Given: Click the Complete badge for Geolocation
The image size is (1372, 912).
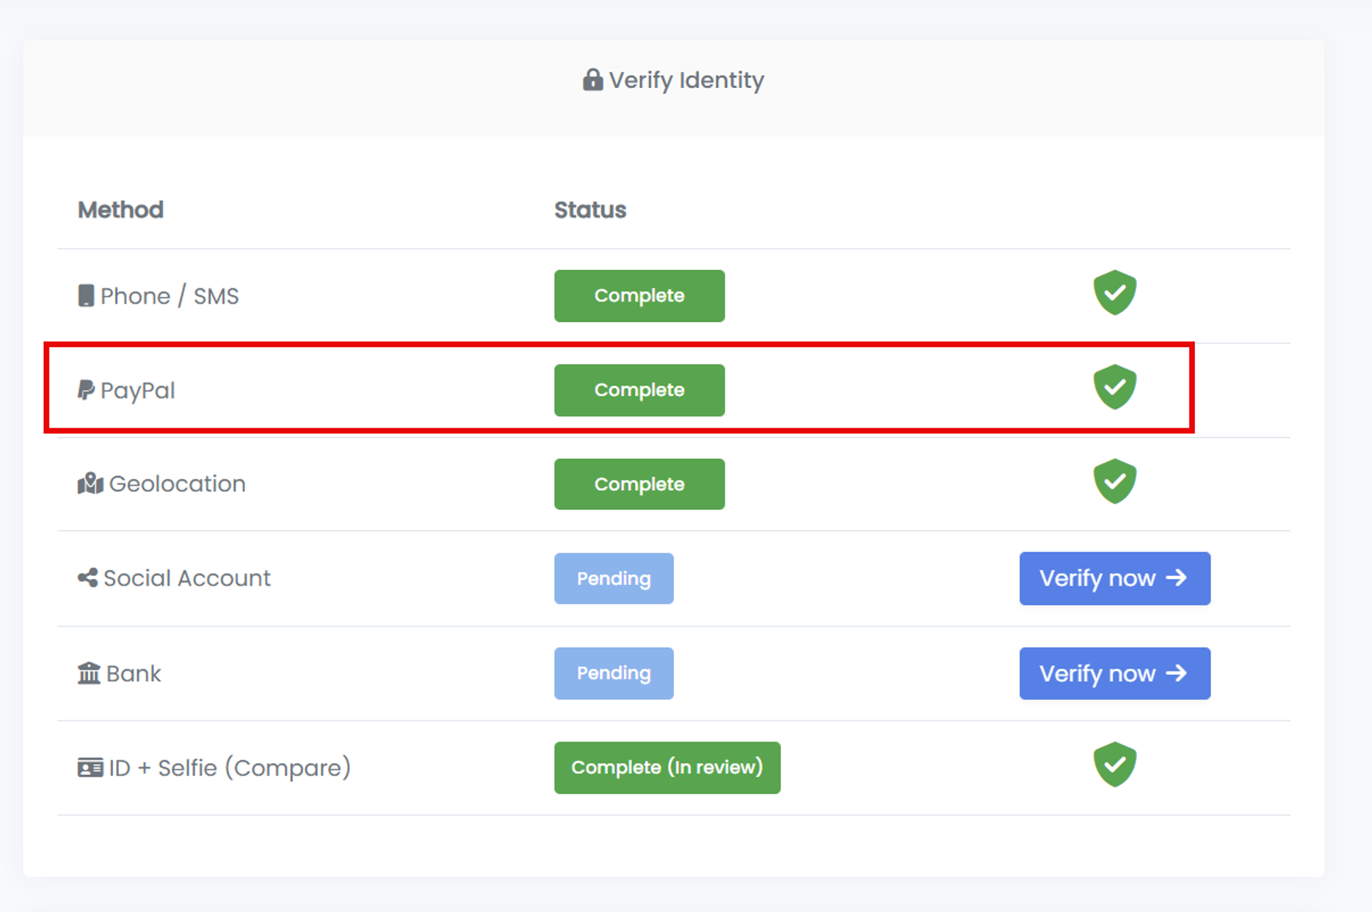Looking at the screenshot, I should coord(639,484).
